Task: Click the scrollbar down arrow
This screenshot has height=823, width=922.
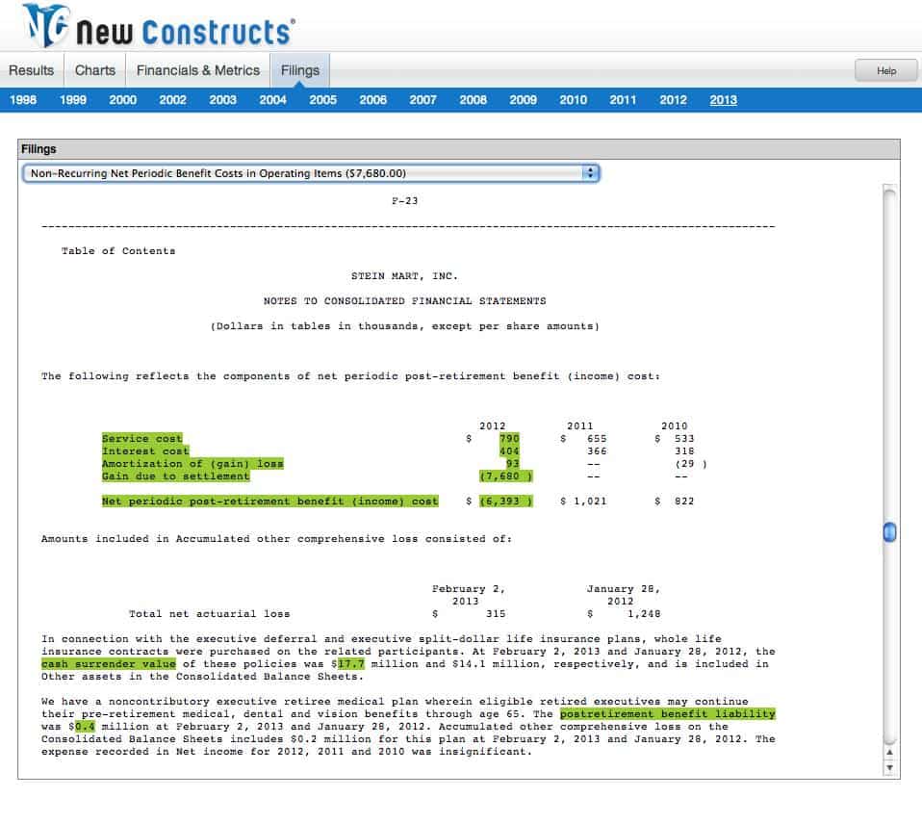Action: (x=889, y=767)
